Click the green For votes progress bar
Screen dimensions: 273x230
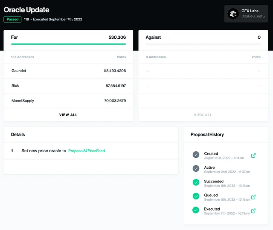(x=68, y=44)
